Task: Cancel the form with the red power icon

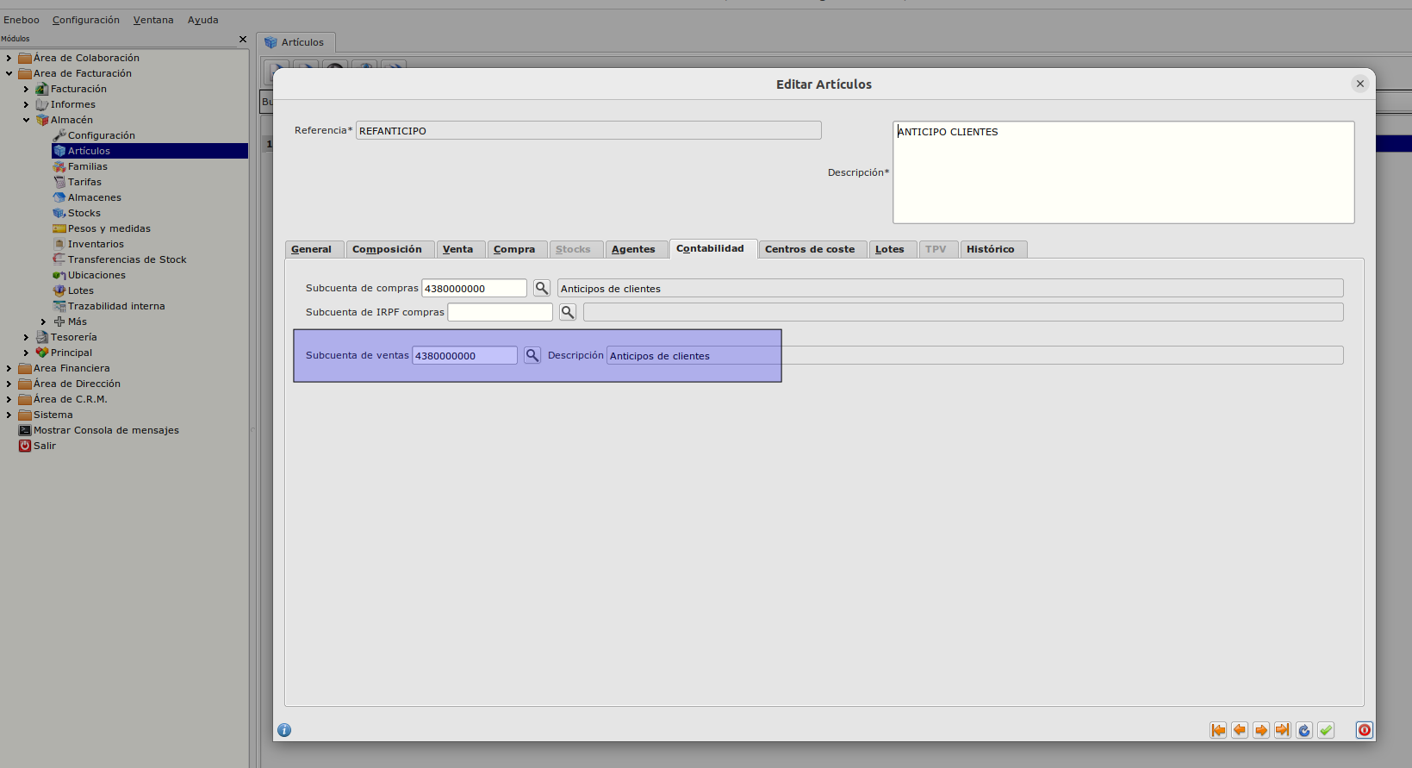Action: (1365, 730)
